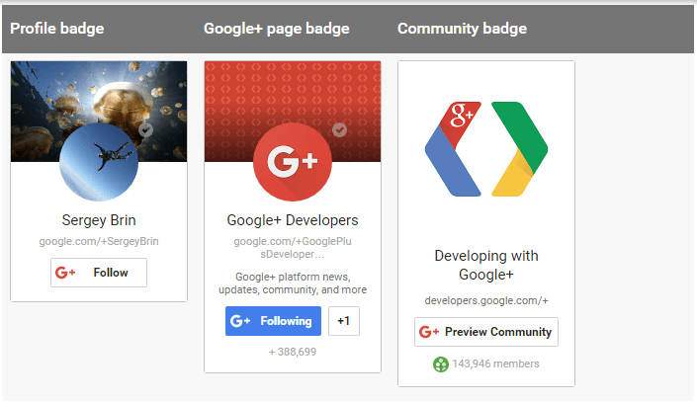Viewport: 697px width, 403px height.
Task: Follow Sergey Brin
Action: [99, 273]
